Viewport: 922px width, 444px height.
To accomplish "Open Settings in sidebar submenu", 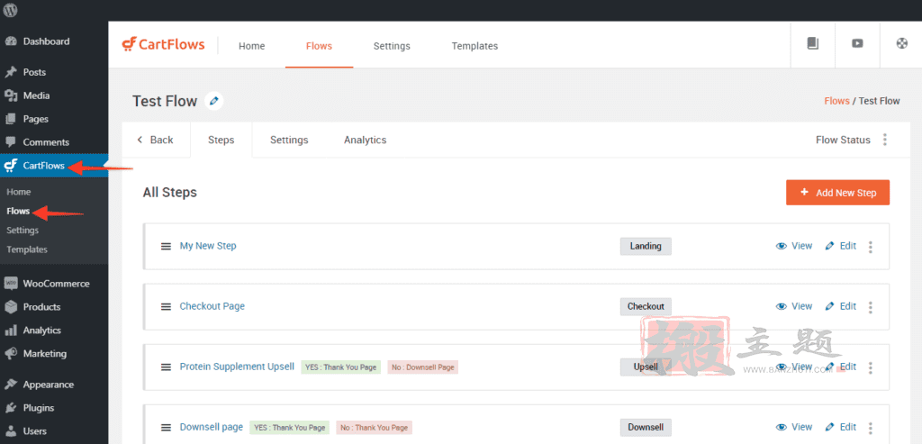I will (x=23, y=231).
